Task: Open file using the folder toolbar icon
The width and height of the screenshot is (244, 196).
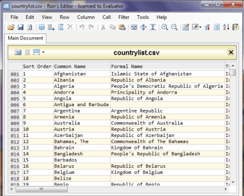Action: [11, 27]
